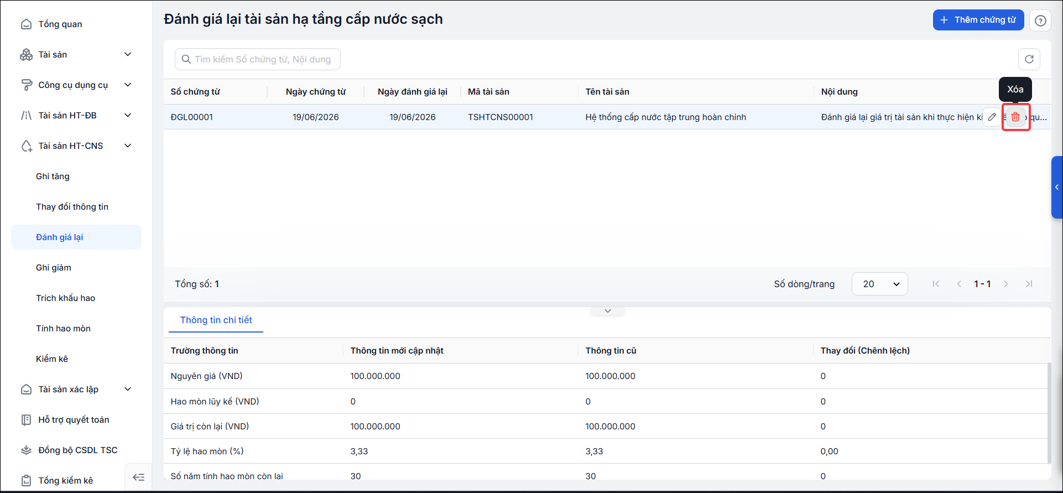Click the Hệ thống cấp nước asset name
Screen dimensions: 1063x493
666,117
